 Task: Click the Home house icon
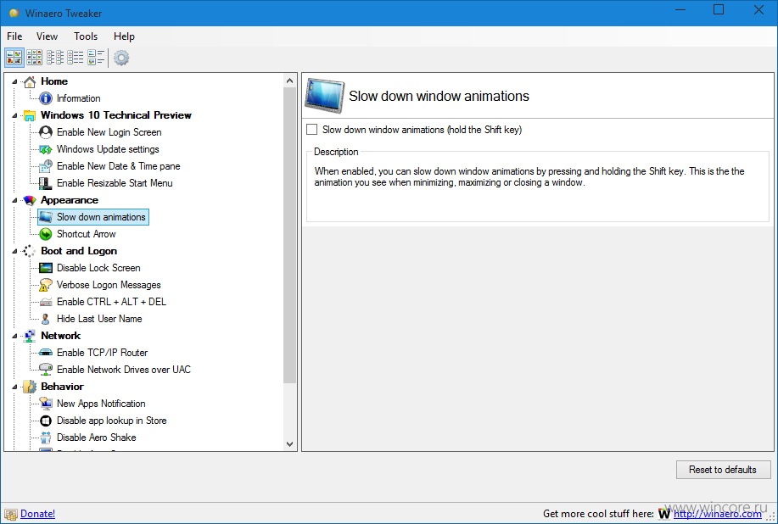(x=30, y=81)
